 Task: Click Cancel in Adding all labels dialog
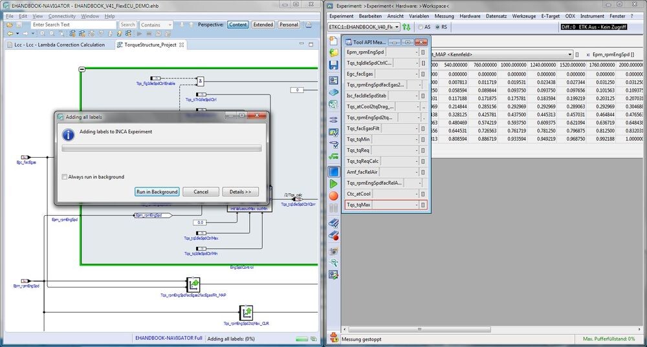[x=201, y=192]
